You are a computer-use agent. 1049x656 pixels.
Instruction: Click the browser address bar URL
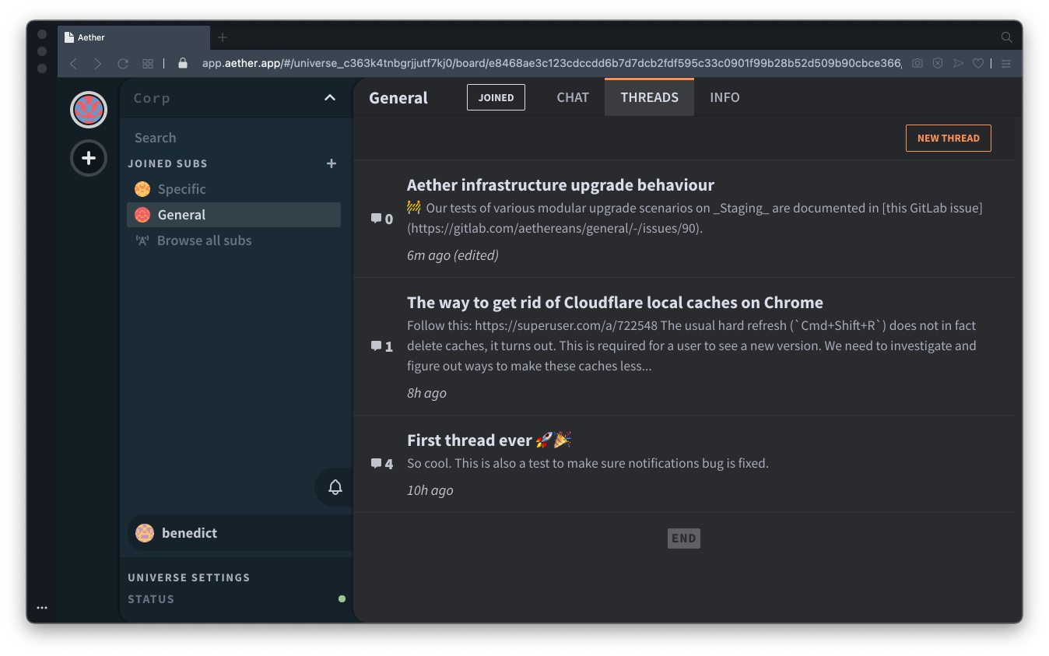(552, 64)
